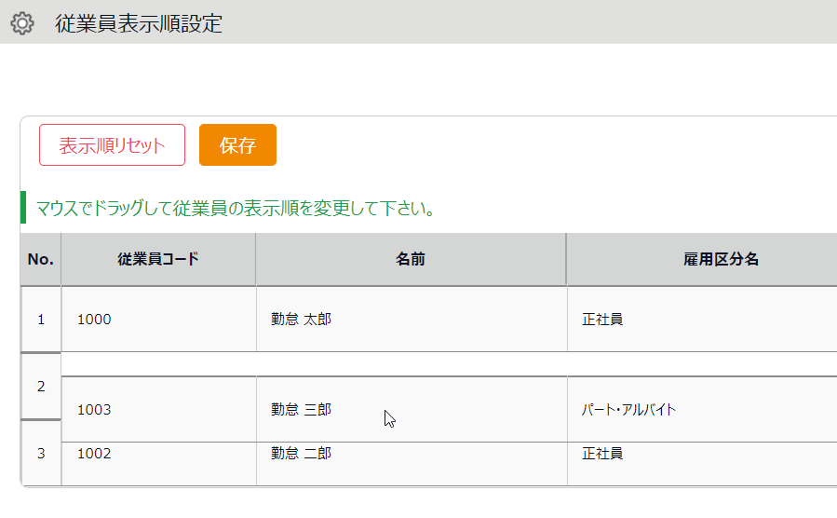This screenshot has height=518, width=837.
Task: Click row number 3 cell
Action: [x=41, y=454]
